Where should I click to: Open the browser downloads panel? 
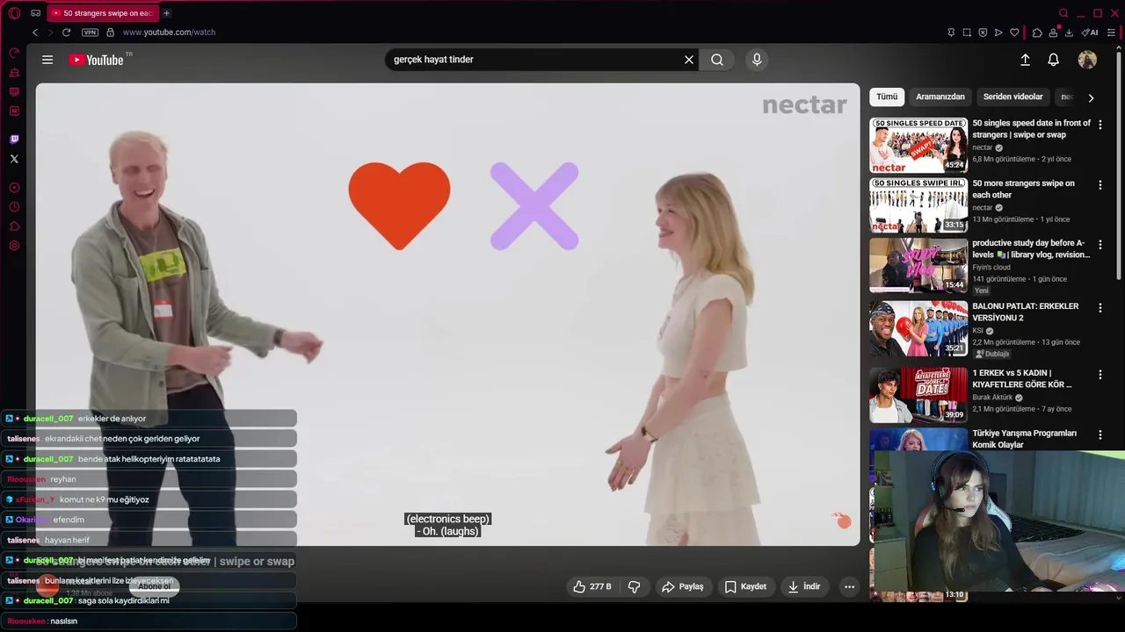click(1069, 32)
